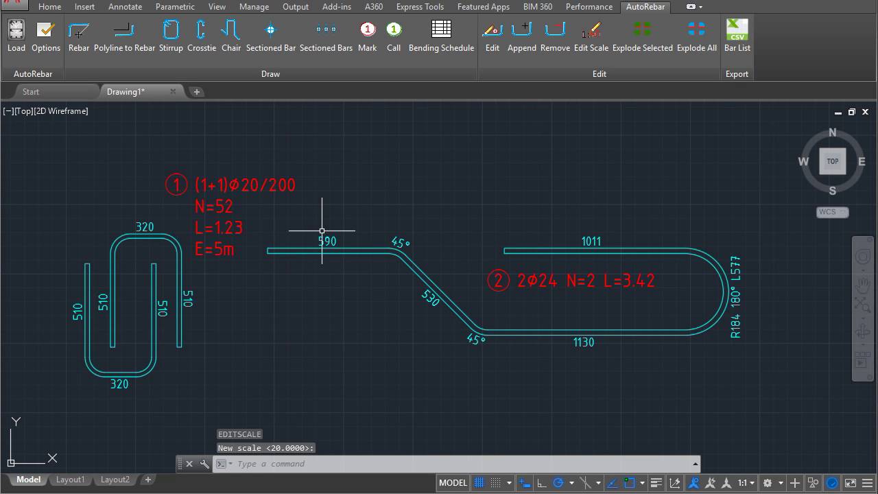Click the Remove tool
Image resolution: width=878 pixels, height=494 pixels.
pos(555,36)
